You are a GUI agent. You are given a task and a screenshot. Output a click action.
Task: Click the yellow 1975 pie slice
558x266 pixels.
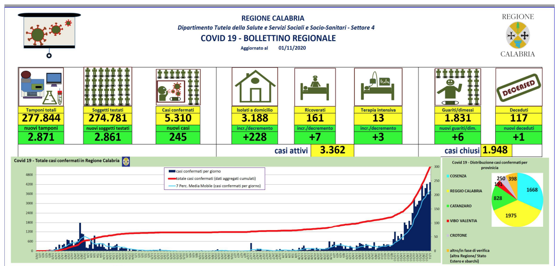click(512, 214)
